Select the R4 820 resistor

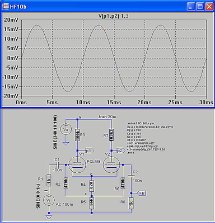pos(91,186)
